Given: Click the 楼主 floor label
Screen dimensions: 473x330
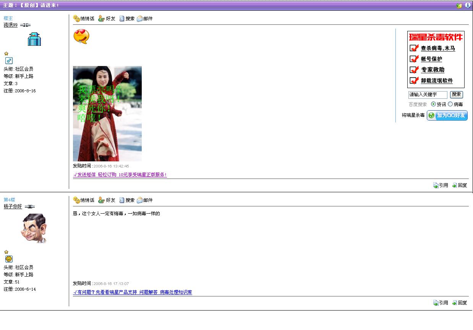Looking at the screenshot, I should click(8, 18).
